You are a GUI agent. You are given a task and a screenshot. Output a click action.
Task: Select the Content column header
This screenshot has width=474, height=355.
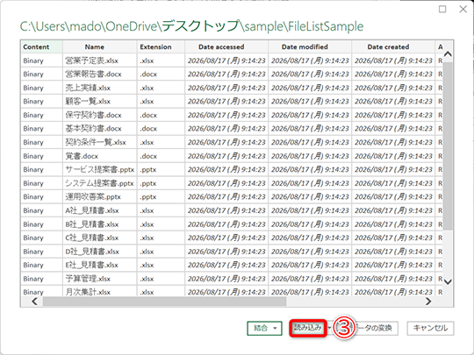pos(42,46)
